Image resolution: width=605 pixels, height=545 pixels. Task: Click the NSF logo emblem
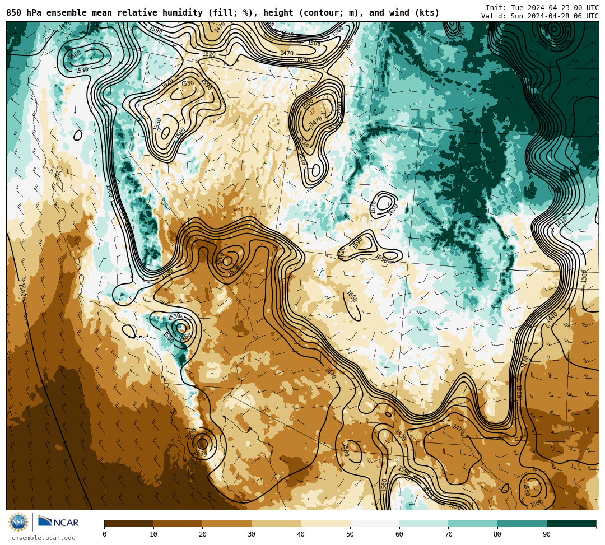(x=18, y=522)
